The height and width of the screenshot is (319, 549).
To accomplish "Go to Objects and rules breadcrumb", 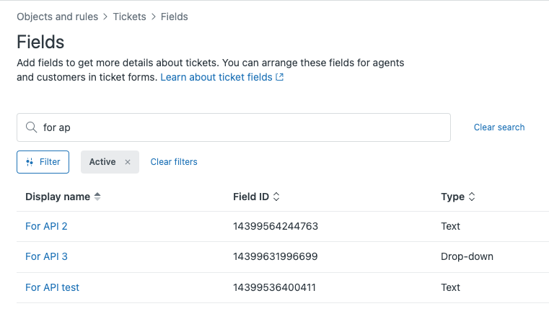I will tap(57, 17).
